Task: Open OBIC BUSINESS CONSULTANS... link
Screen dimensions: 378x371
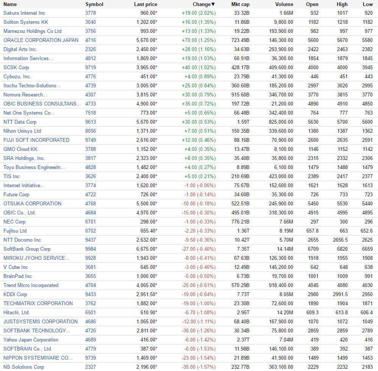Action: point(42,104)
